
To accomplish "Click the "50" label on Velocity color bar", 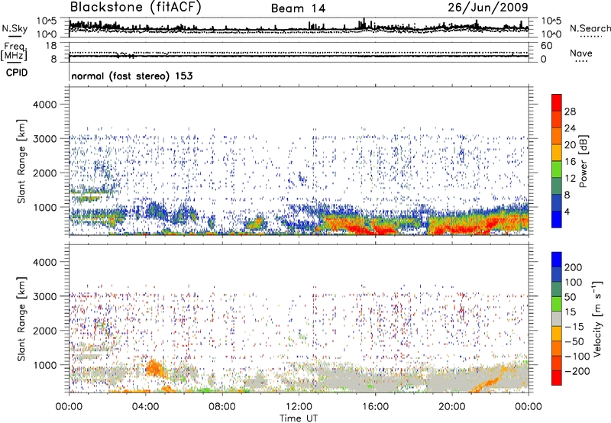I will click(570, 297).
